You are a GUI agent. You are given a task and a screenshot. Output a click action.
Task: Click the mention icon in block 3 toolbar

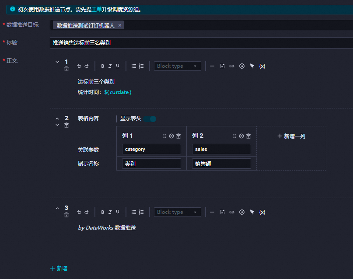pos(252,212)
